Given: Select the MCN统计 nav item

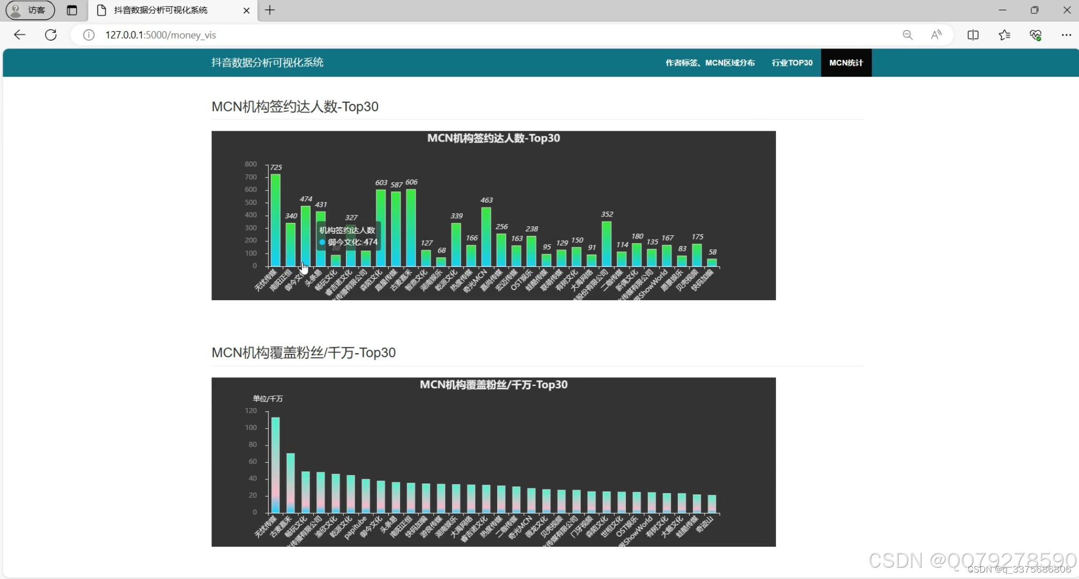Looking at the screenshot, I should pos(846,63).
